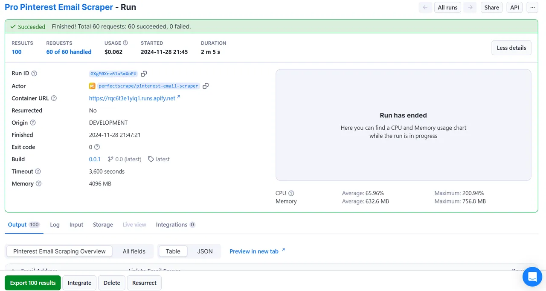This screenshot has width=546, height=291.
Task: Switch to JSON display mode
Action: (x=205, y=251)
